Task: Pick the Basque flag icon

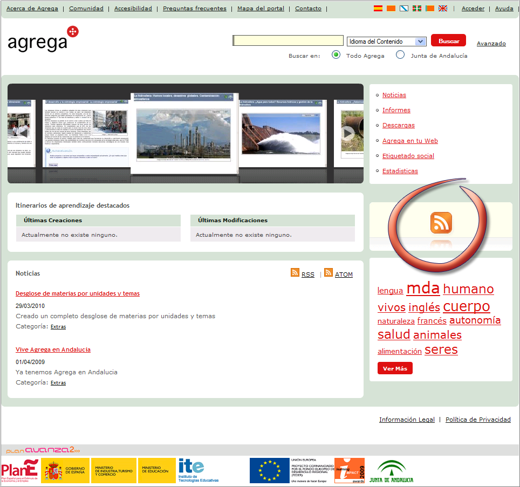Action: point(417,8)
